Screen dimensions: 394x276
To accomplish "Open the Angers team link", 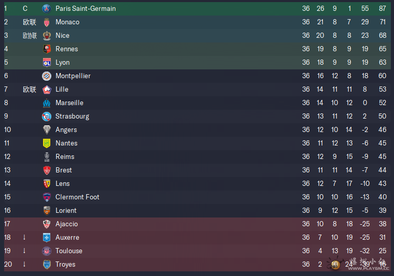I will pos(66,130).
